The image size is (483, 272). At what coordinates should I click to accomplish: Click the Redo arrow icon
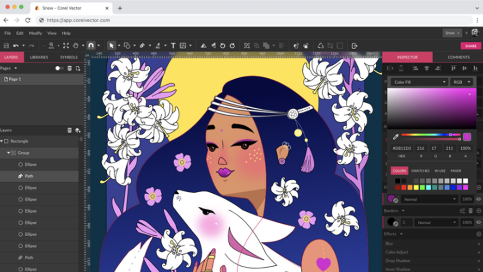(31, 45)
